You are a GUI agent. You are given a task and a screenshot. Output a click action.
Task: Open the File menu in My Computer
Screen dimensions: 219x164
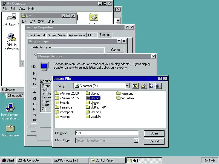tap(5, 9)
